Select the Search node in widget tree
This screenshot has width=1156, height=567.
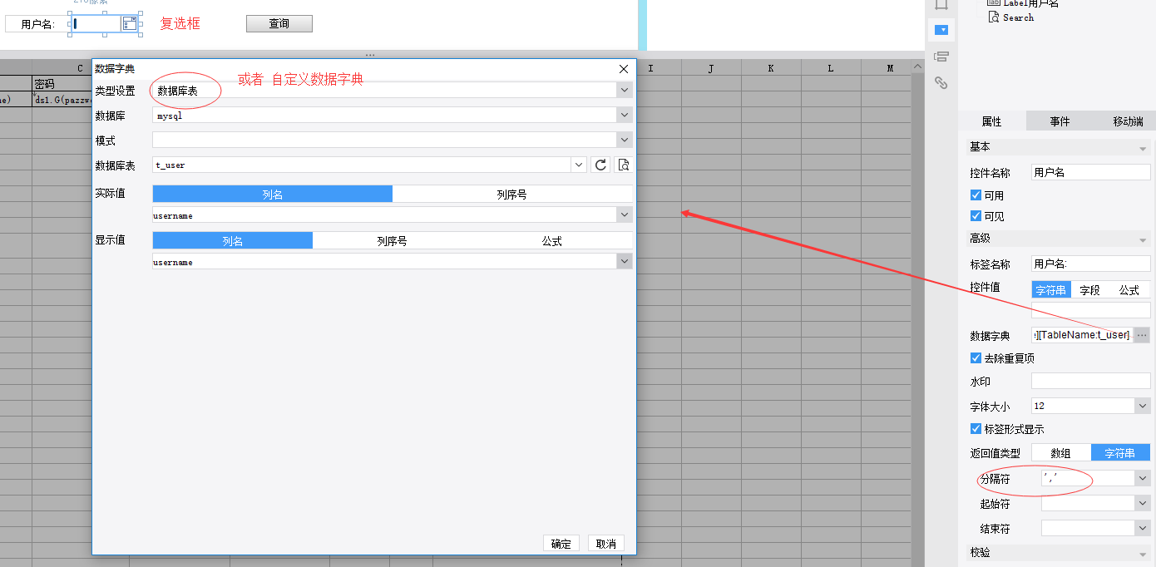click(1011, 17)
